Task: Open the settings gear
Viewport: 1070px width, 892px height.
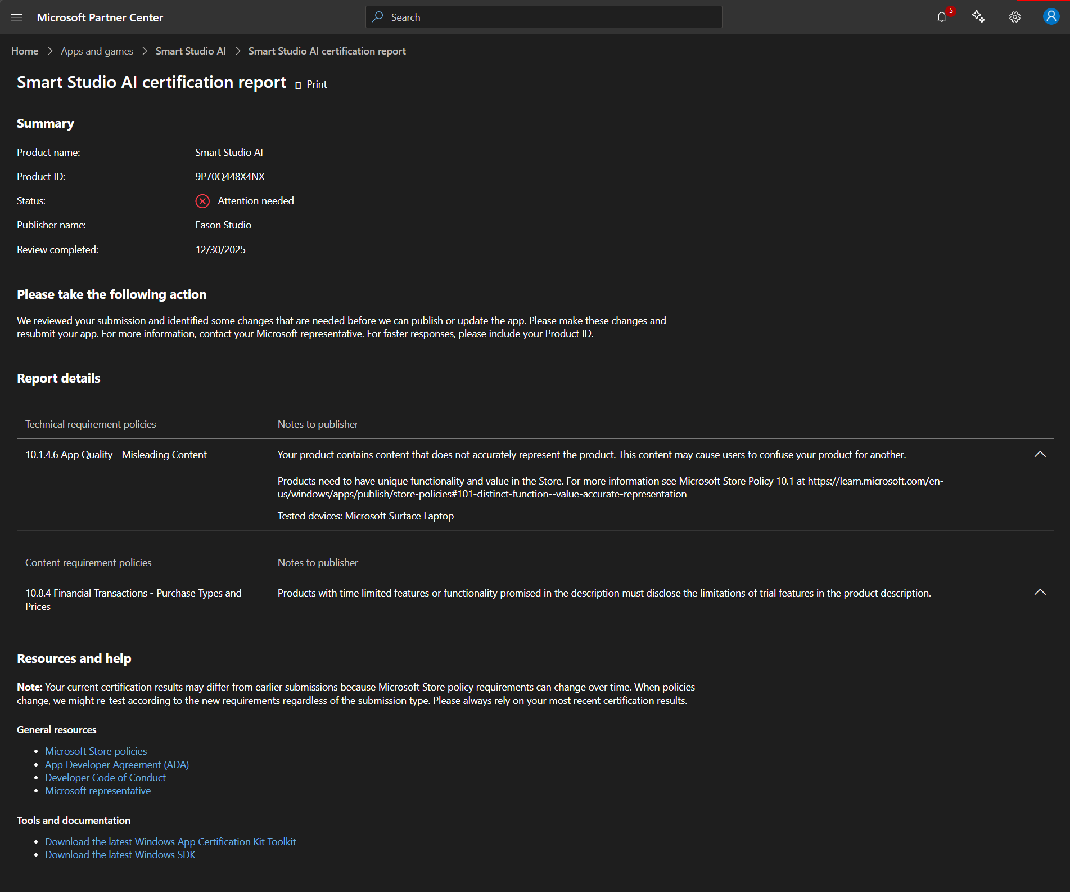Action: (1015, 17)
